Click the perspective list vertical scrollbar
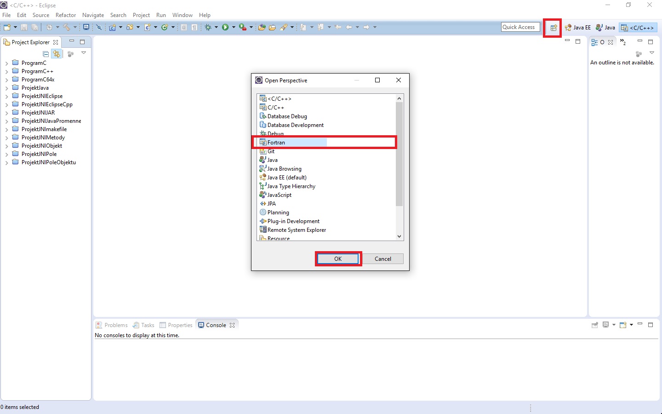 click(399, 154)
